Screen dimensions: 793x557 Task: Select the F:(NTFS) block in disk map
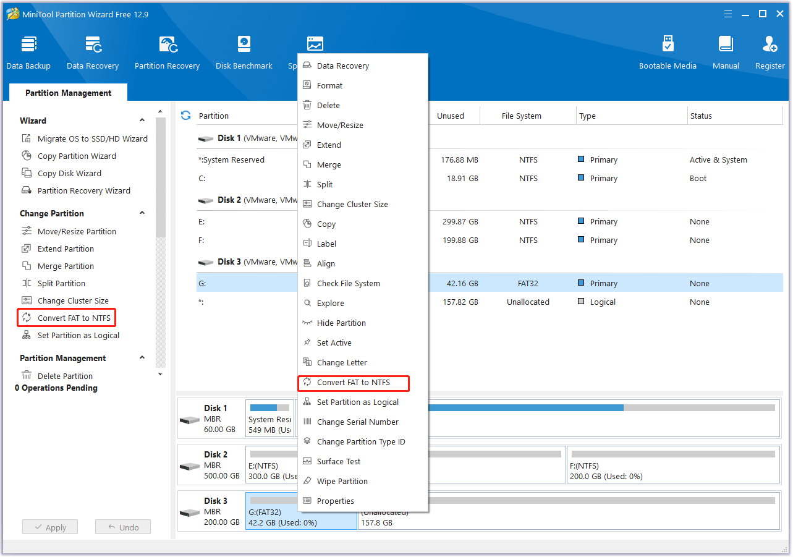(673, 465)
